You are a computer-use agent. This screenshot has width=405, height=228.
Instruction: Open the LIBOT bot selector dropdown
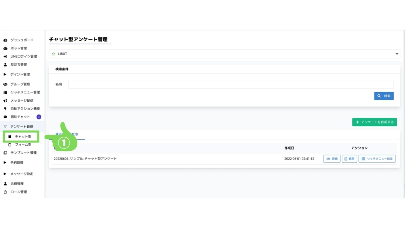[224, 54]
